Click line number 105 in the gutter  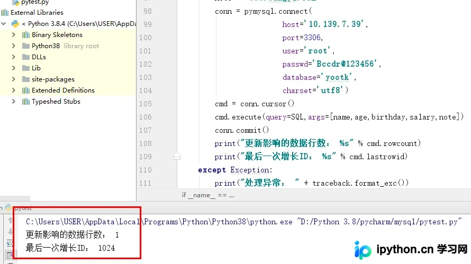pyautogui.click(x=146, y=104)
